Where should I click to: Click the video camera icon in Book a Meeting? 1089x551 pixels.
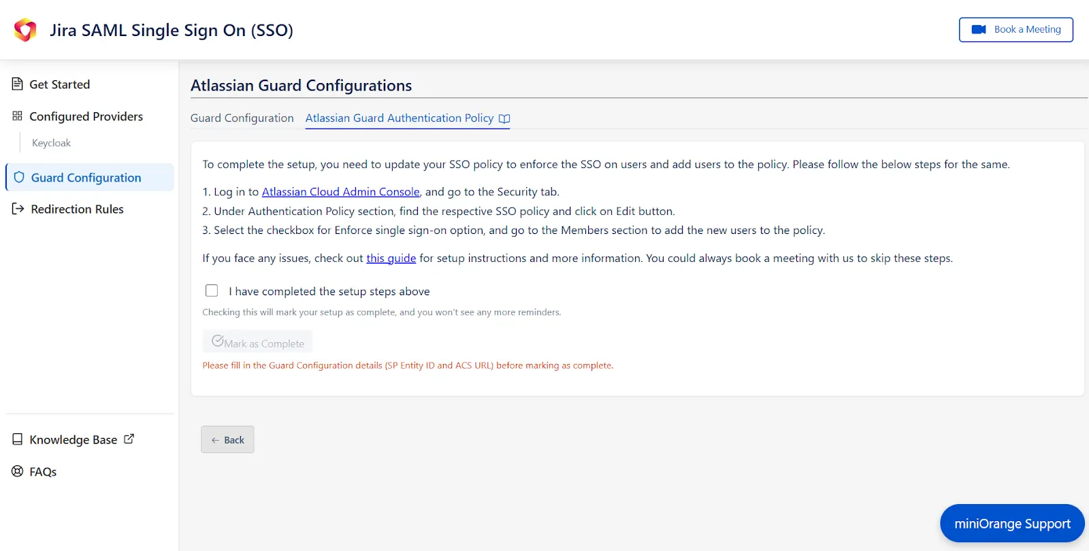(x=979, y=29)
